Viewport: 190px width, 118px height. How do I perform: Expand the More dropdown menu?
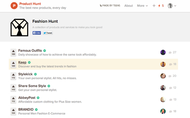(142, 6)
